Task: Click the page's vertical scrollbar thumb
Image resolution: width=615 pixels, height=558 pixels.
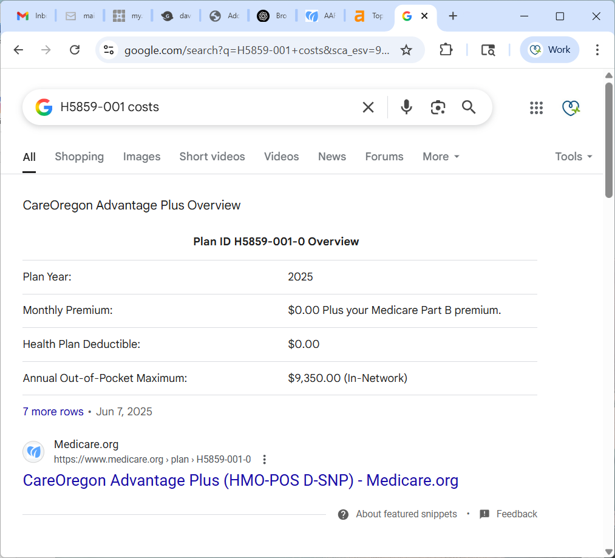Action: pos(609,140)
